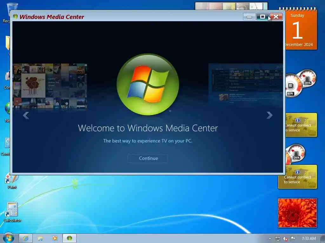Open the Paint desktop shortcut
Viewport: 325px width, 243px height.
[12, 181]
